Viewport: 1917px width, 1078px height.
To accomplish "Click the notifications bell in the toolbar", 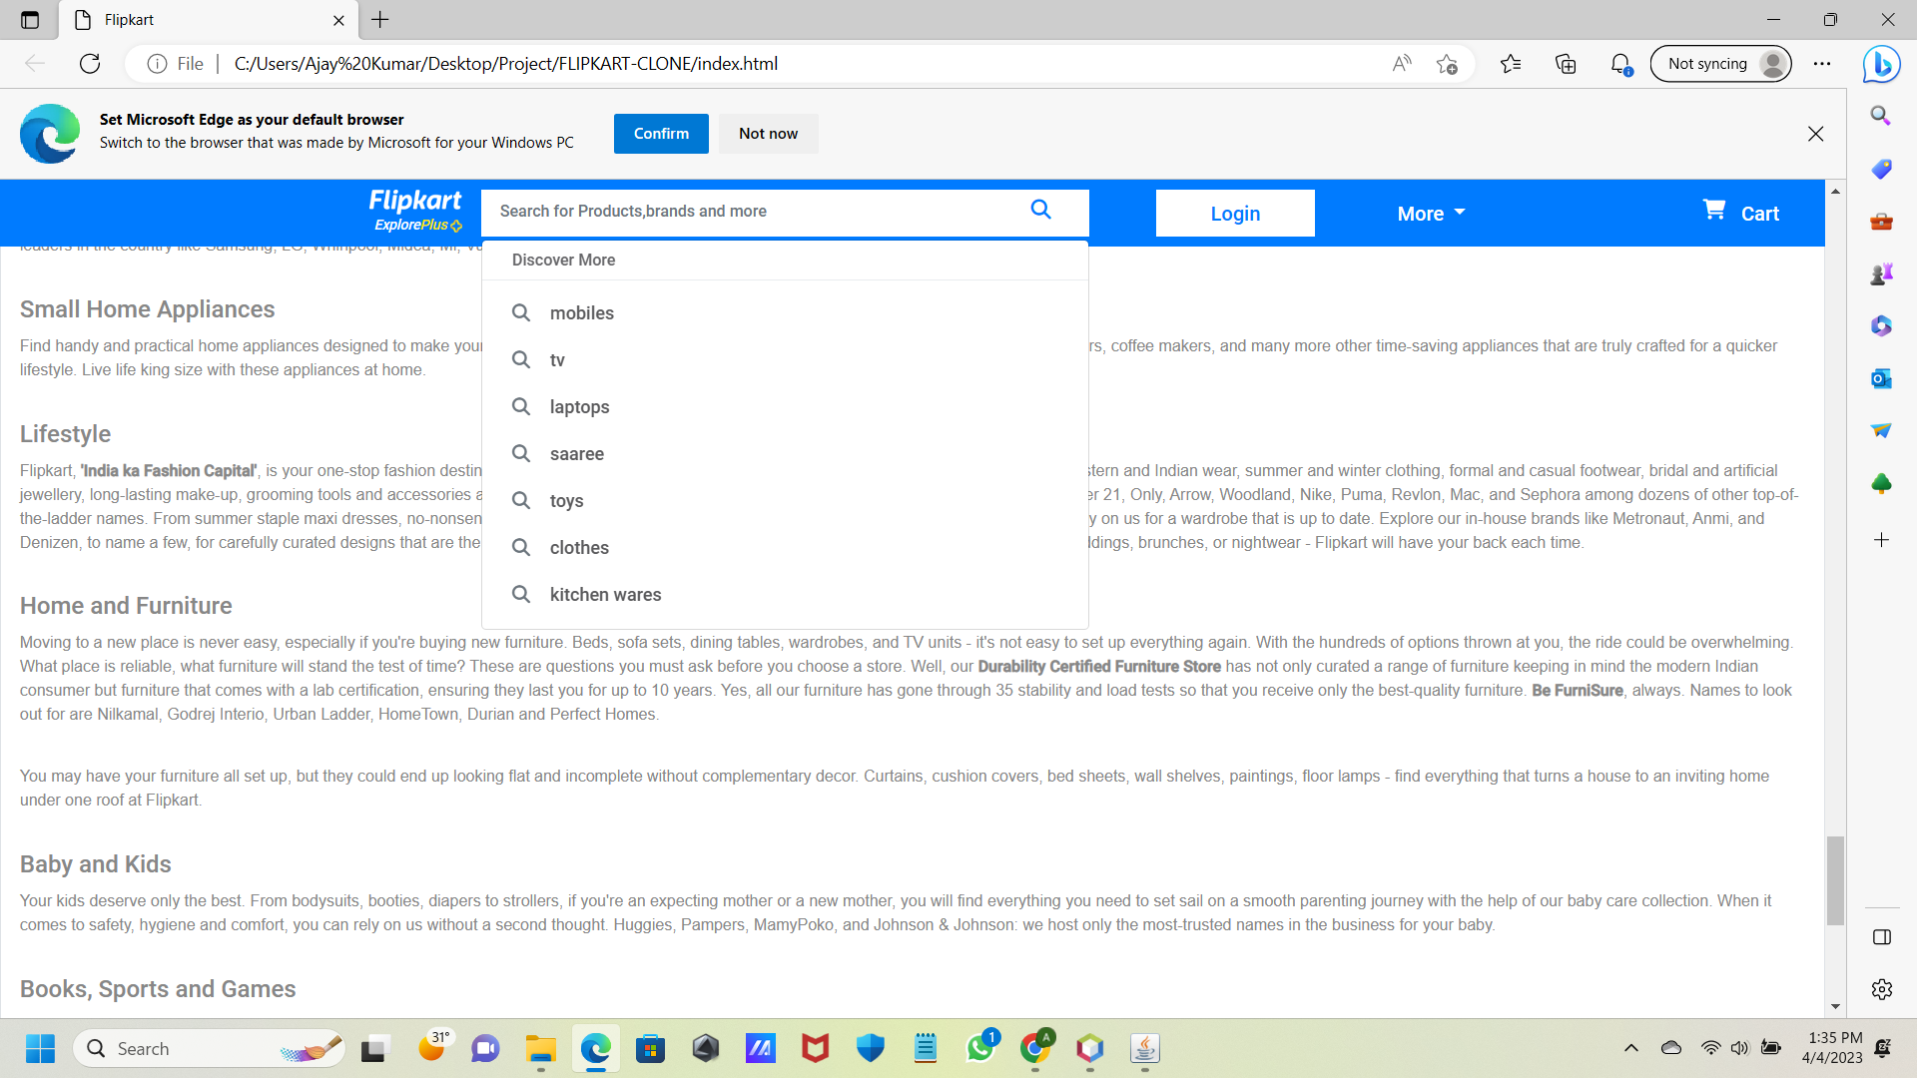I will coord(1619,64).
